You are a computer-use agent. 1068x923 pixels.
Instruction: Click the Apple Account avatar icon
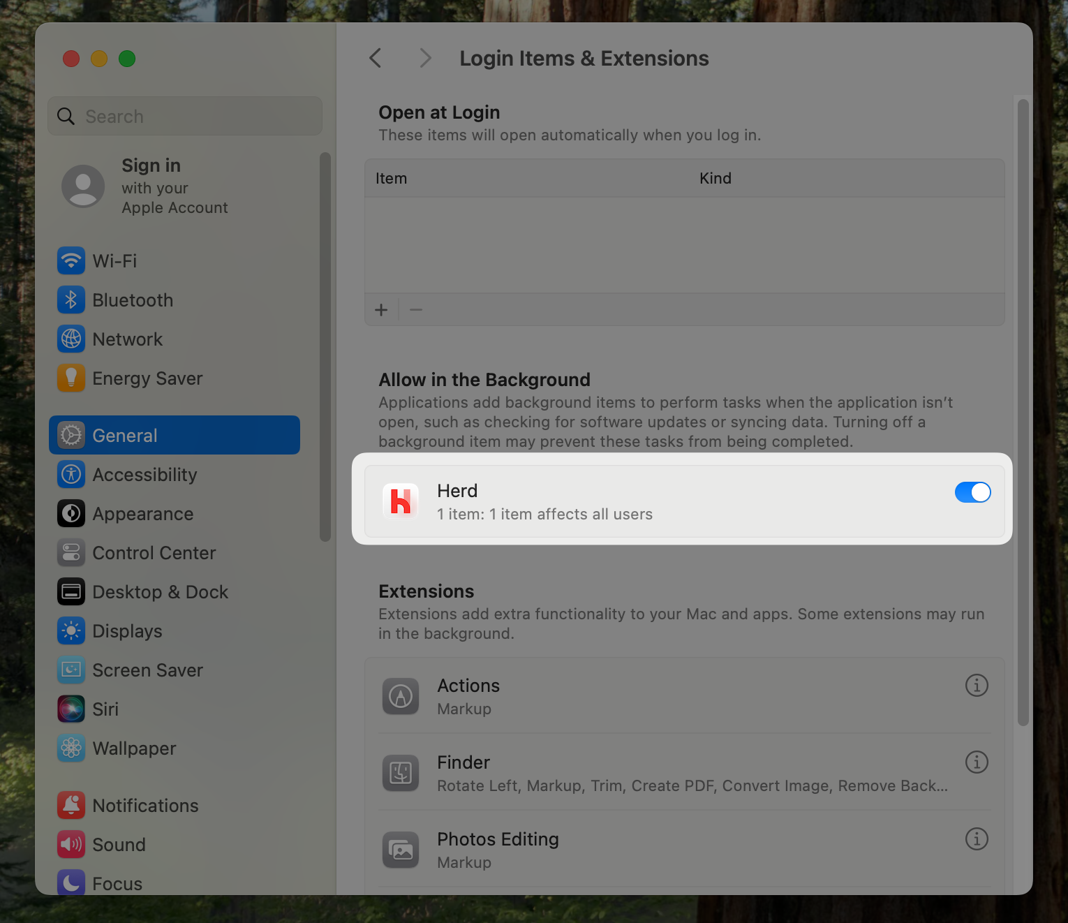pos(83,186)
